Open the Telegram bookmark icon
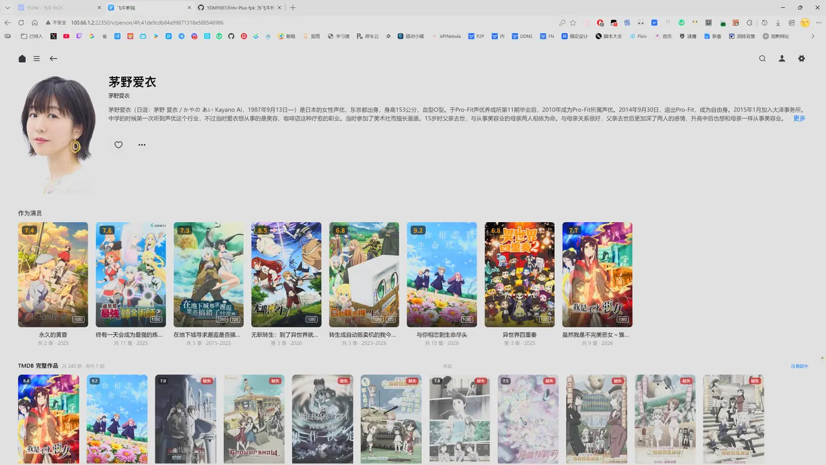 point(181,36)
